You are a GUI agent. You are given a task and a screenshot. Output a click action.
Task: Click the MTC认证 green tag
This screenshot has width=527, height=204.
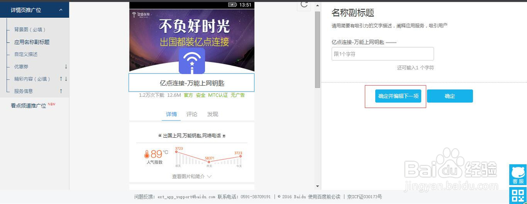(218, 95)
